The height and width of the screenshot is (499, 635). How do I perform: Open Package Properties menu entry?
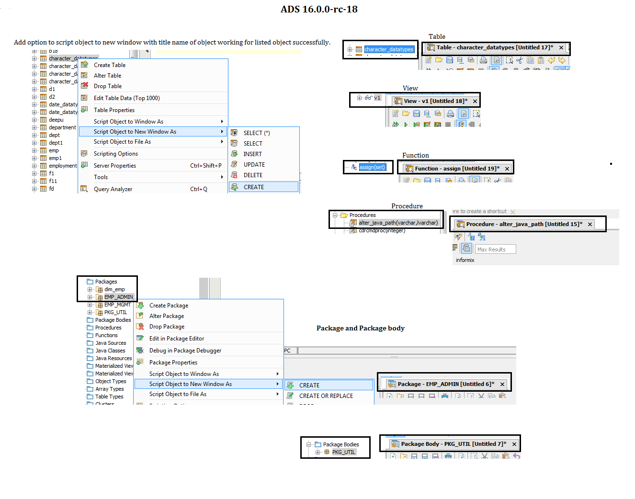(209, 362)
